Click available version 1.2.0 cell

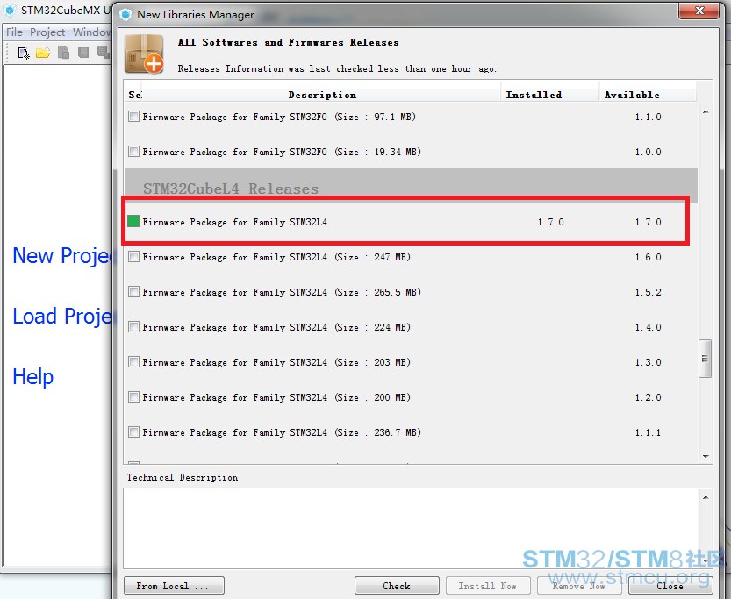(x=648, y=397)
